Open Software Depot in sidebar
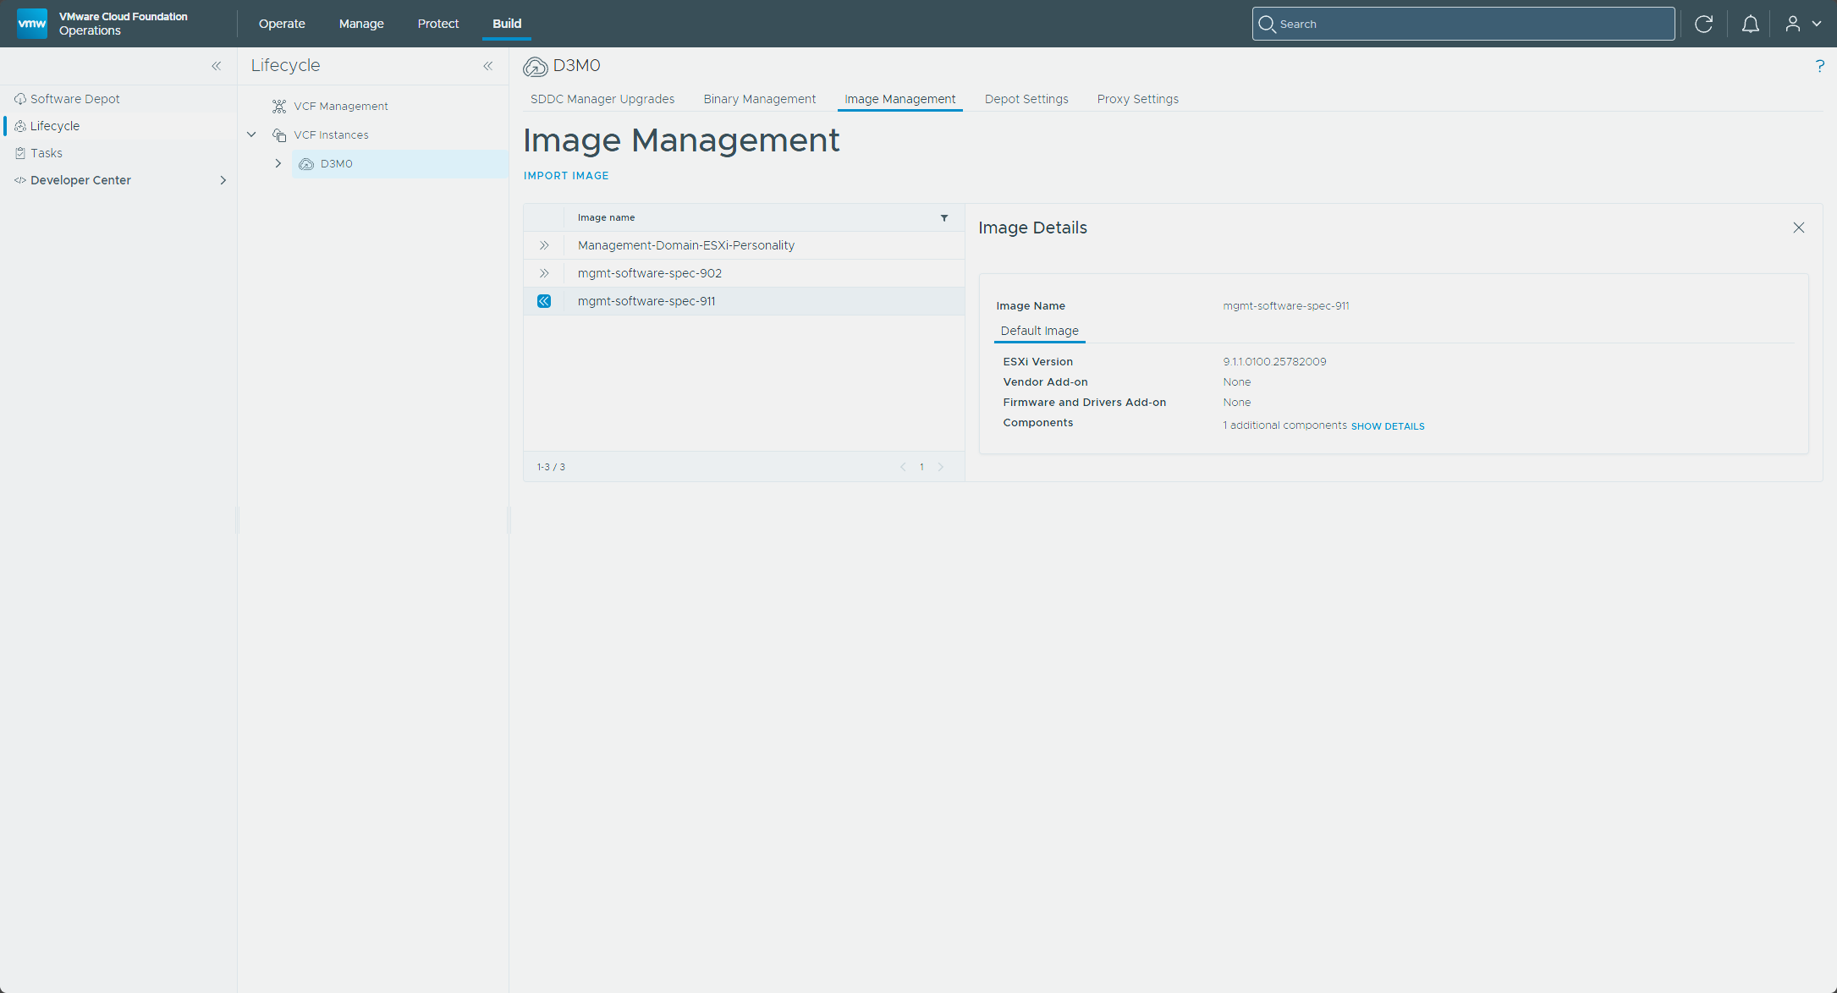Viewport: 1837px width, 993px height. [x=74, y=99]
